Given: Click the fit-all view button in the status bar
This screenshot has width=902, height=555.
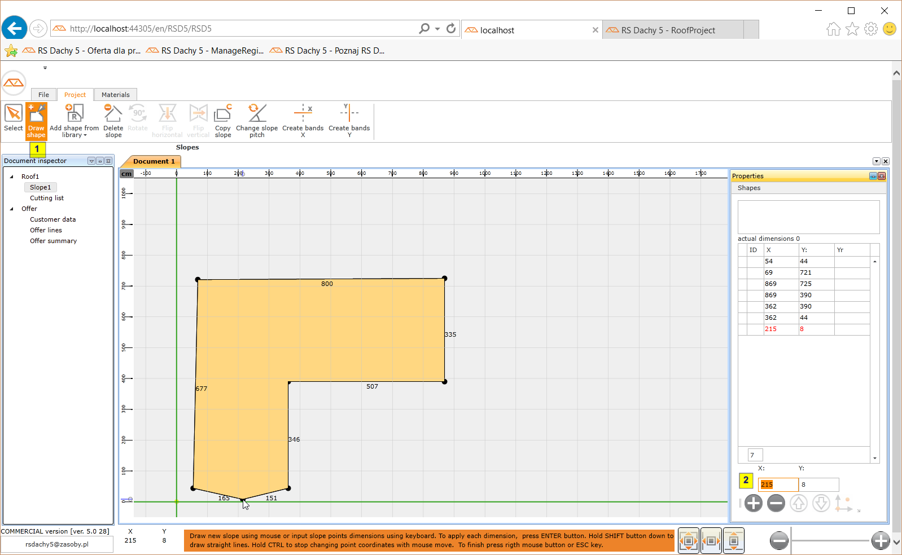Looking at the screenshot, I should click(x=688, y=541).
